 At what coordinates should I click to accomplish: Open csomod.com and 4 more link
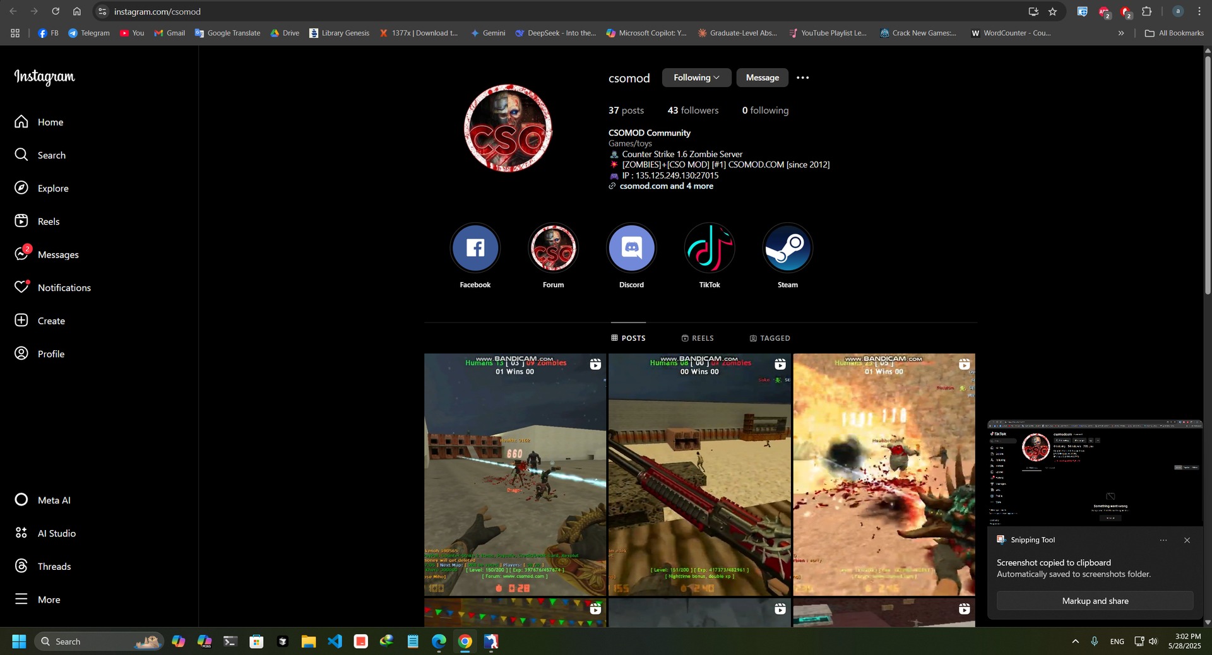666,186
